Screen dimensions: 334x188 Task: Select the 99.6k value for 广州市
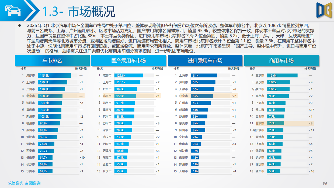click(120, 89)
